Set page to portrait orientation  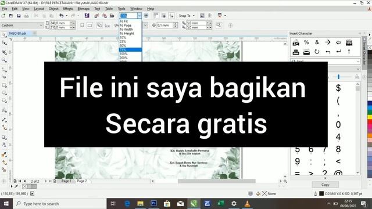click(82, 25)
